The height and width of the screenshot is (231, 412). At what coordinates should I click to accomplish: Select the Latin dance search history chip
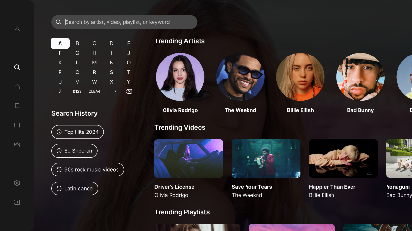pyautogui.click(x=75, y=188)
